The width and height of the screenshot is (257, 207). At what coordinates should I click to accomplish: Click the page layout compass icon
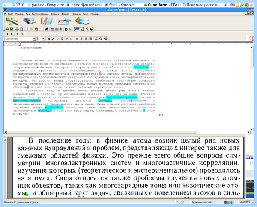(47, 21)
